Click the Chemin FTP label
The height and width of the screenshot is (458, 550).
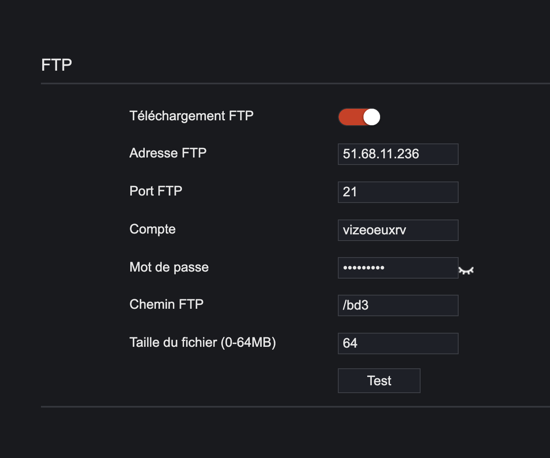pos(167,304)
